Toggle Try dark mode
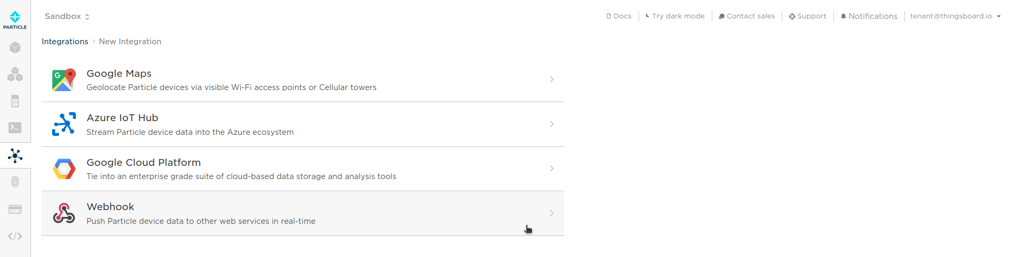This screenshot has width=1011, height=257. click(675, 16)
